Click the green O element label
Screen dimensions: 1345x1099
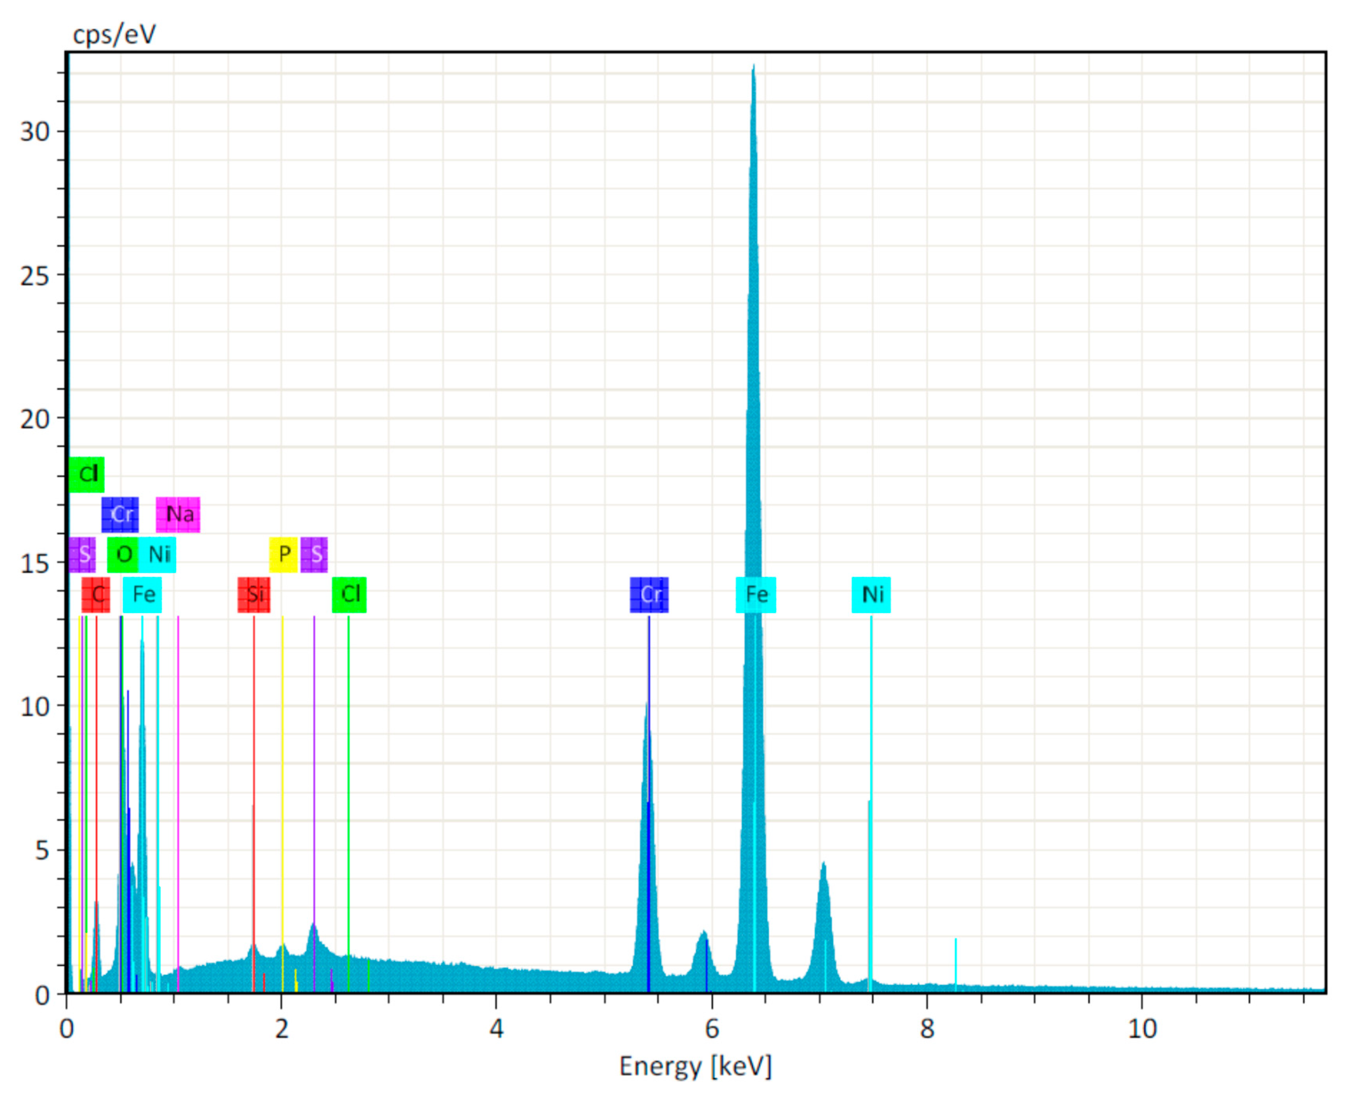click(123, 554)
